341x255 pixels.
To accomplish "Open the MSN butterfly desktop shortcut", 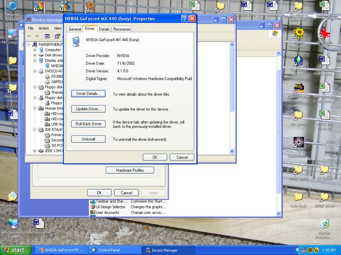I will 38,6.
